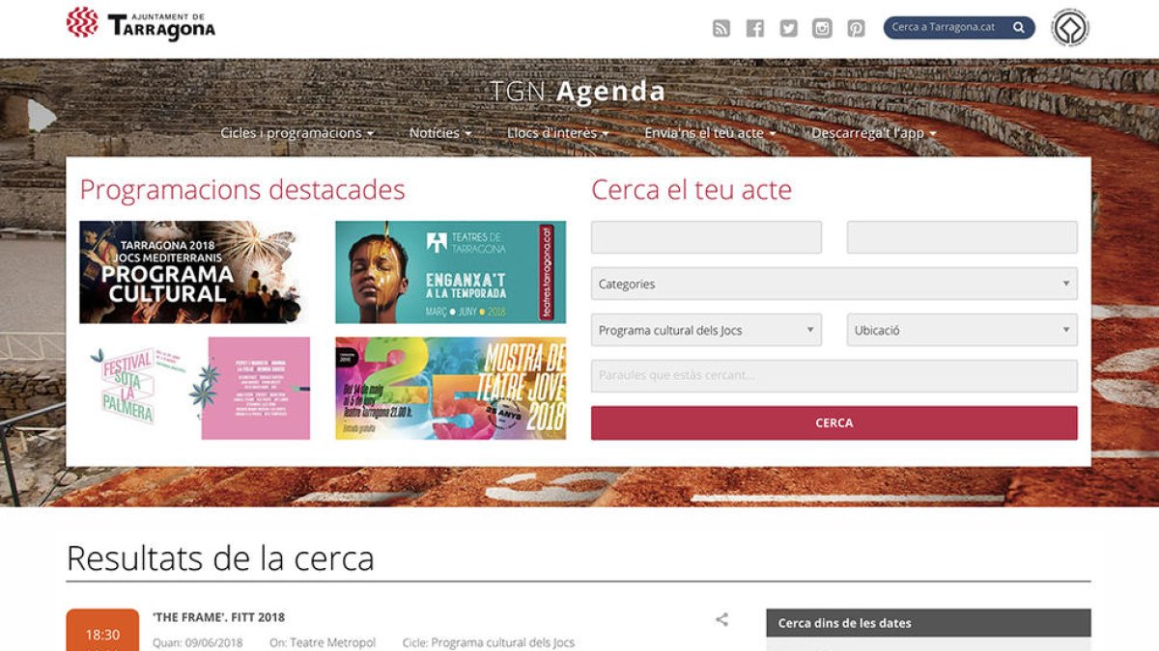Click the accessibility badge icon at top right
1159x651 pixels.
(x=1070, y=27)
